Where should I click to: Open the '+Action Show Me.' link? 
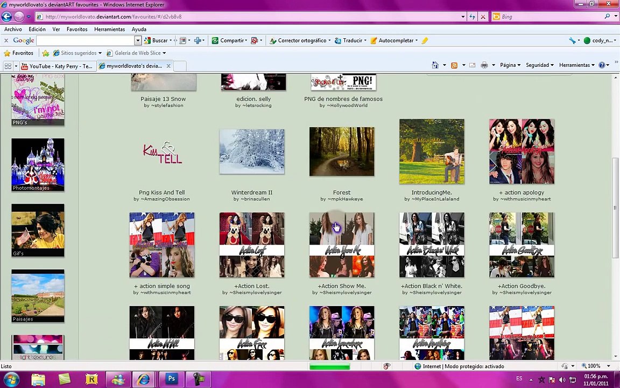point(341,286)
